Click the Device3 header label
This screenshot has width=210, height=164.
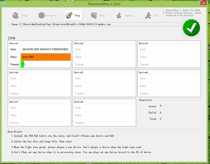(143, 43)
